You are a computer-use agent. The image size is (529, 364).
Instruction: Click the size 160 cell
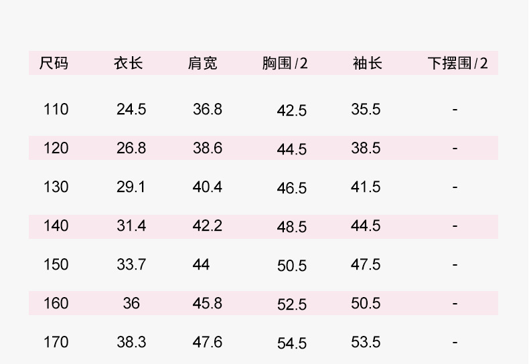point(56,303)
